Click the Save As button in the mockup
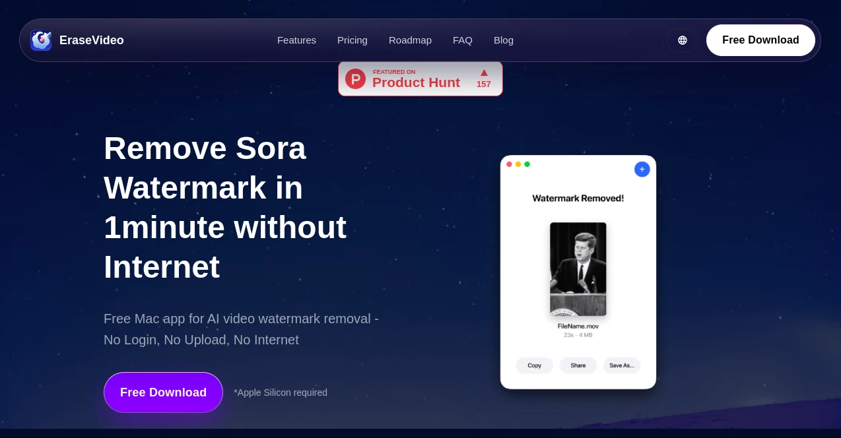The width and height of the screenshot is (841, 438). (621, 365)
